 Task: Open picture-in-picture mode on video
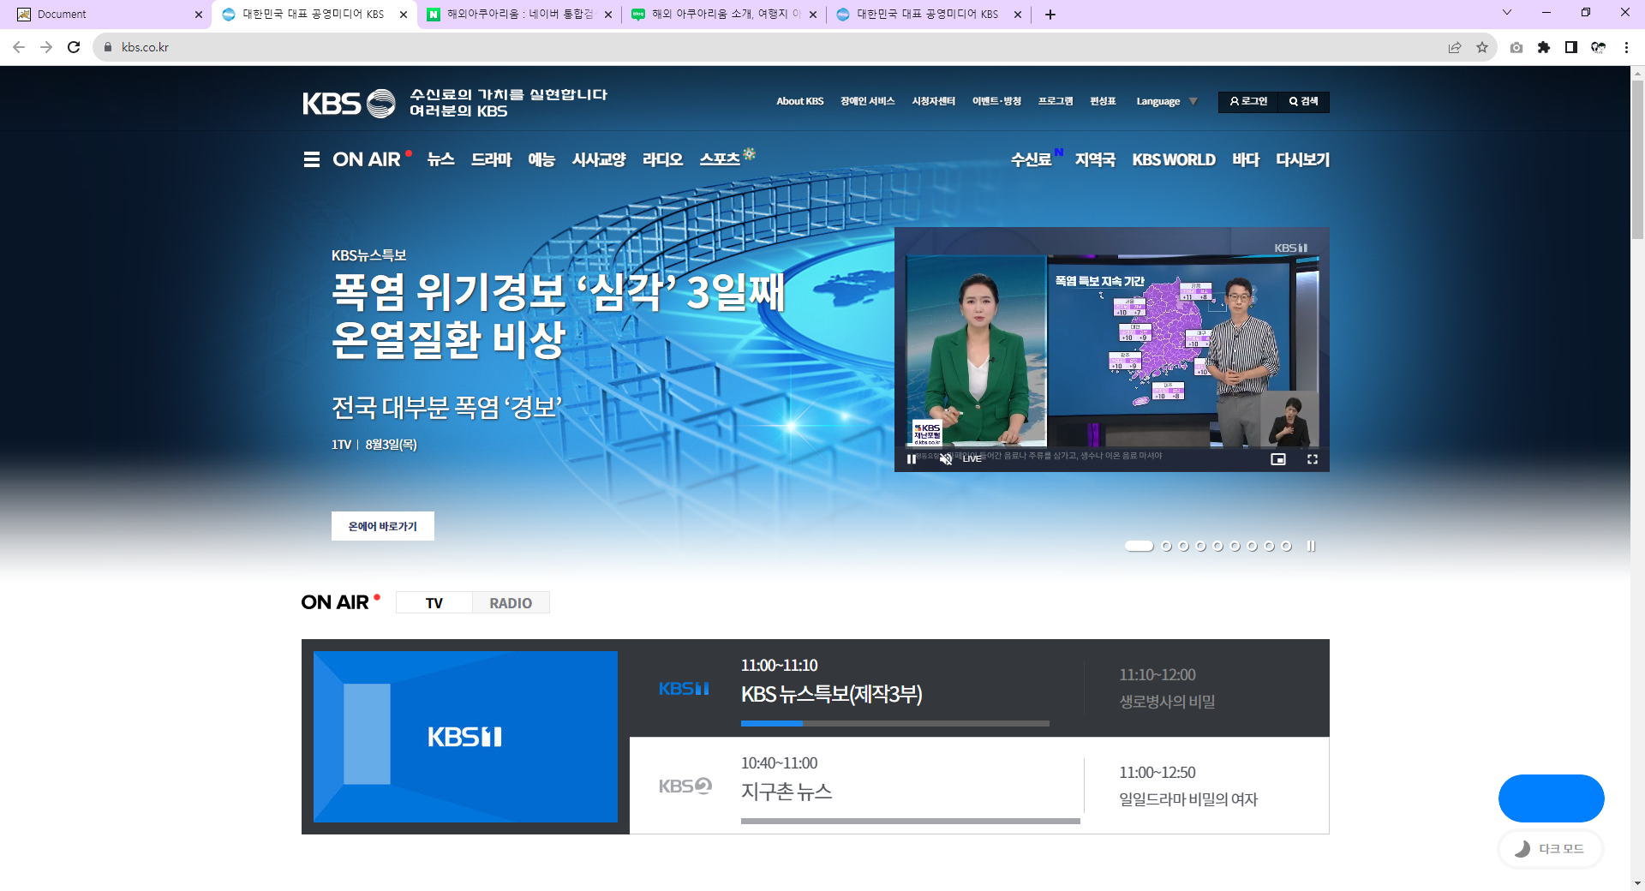coord(1278,459)
